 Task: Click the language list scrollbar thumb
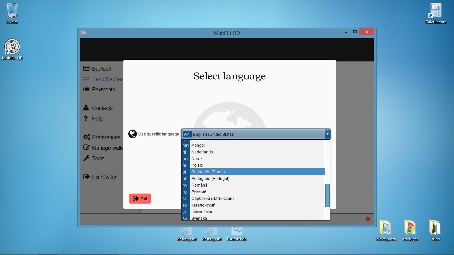327,196
